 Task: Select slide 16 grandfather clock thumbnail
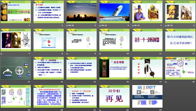pos(114,68)
